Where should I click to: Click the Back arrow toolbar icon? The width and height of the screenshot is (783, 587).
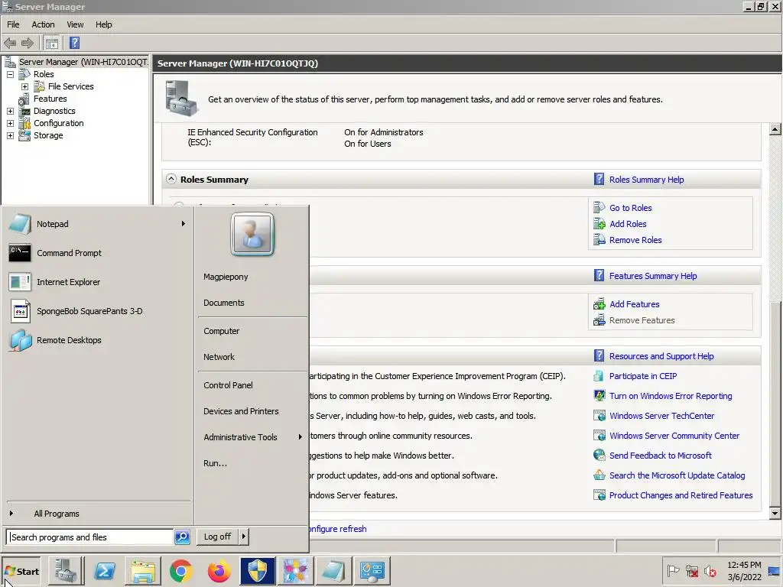pos(10,43)
